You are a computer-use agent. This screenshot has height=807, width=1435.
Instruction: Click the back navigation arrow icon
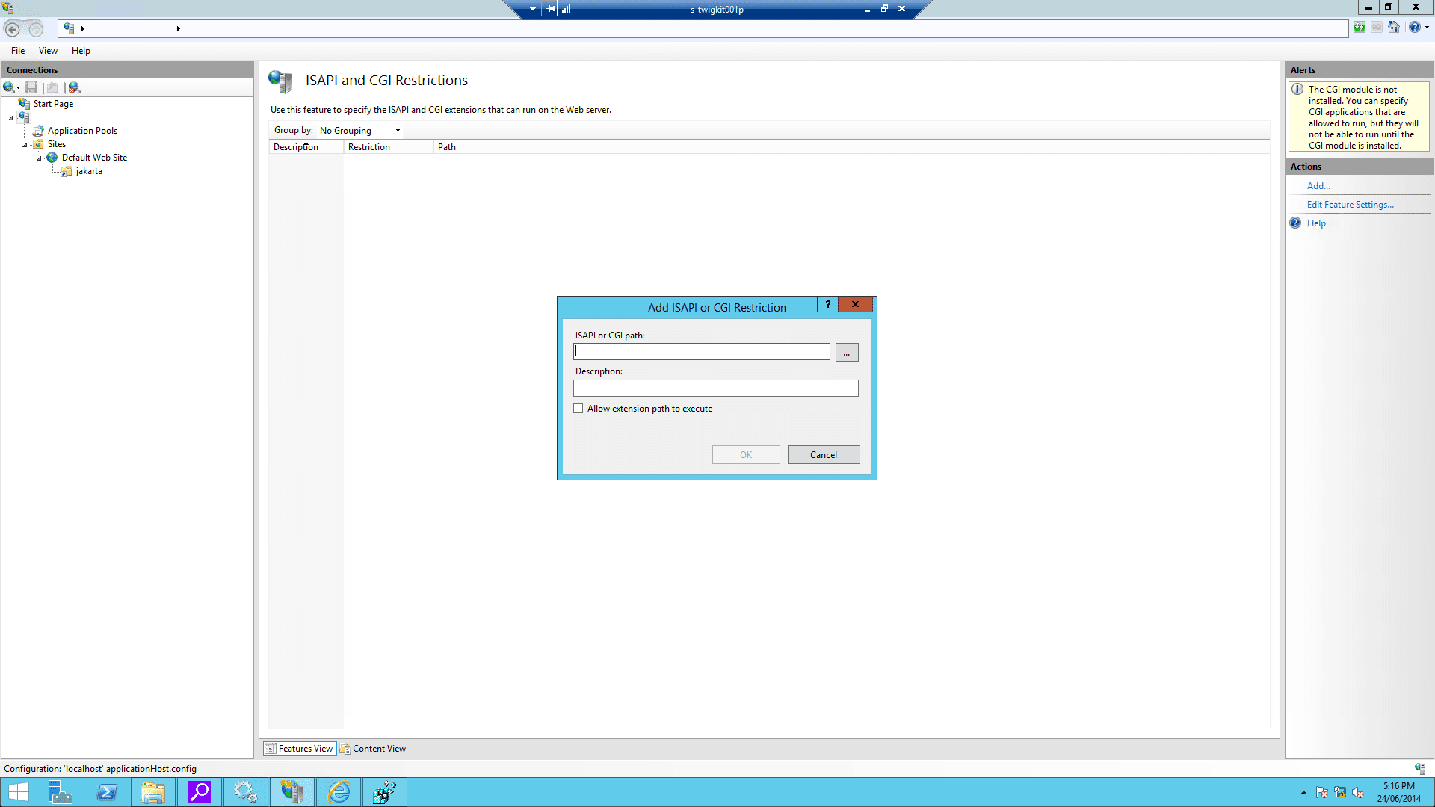click(13, 28)
